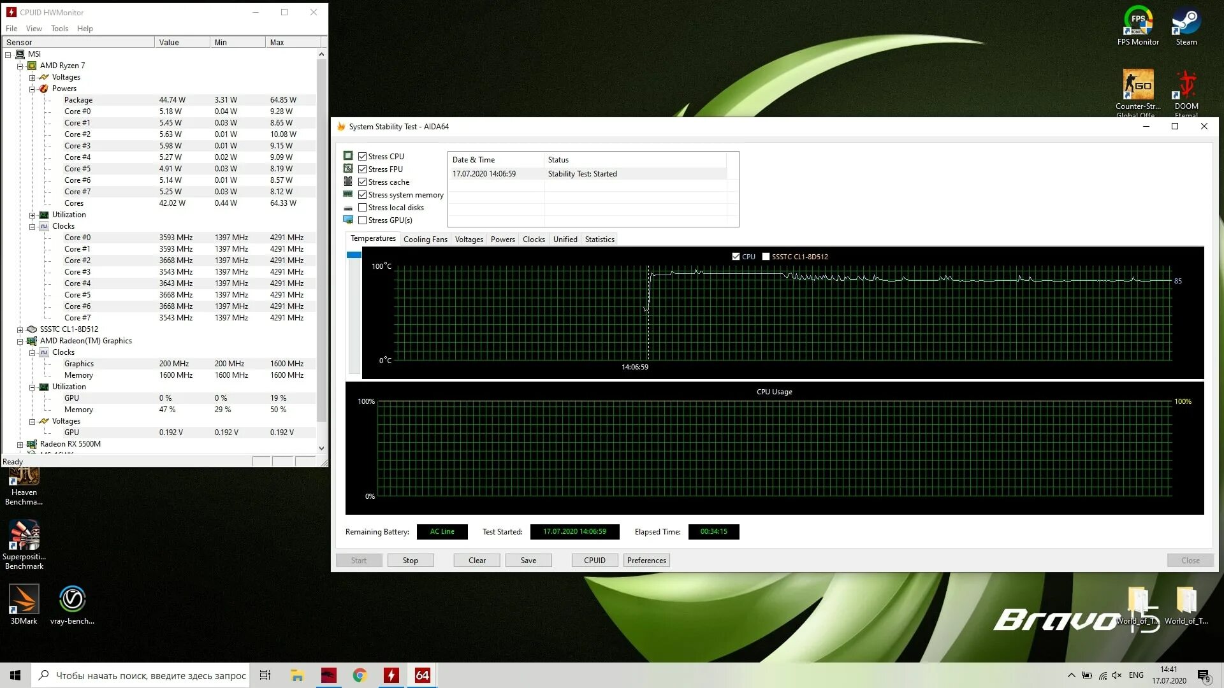Click the Stress cache icon
The height and width of the screenshot is (688, 1224).
point(348,182)
